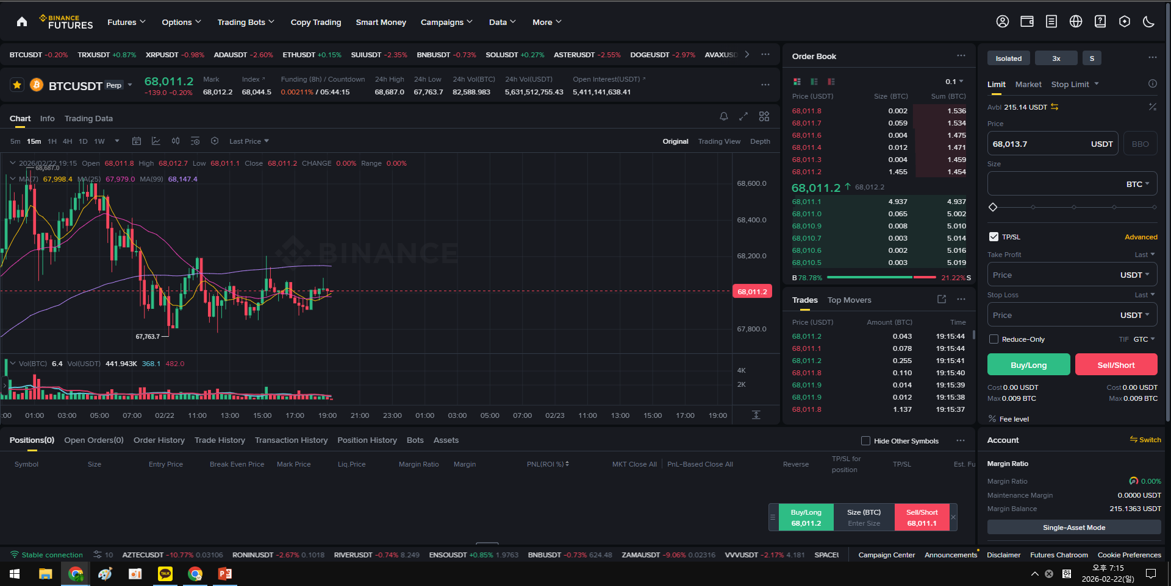The width and height of the screenshot is (1171, 586).
Task: Click the red Sell/Short button
Action: click(1116, 364)
